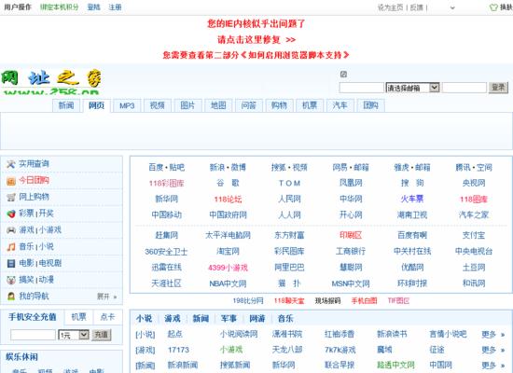
Task: Open the 百度·贴吧 link
Action: click(x=167, y=167)
